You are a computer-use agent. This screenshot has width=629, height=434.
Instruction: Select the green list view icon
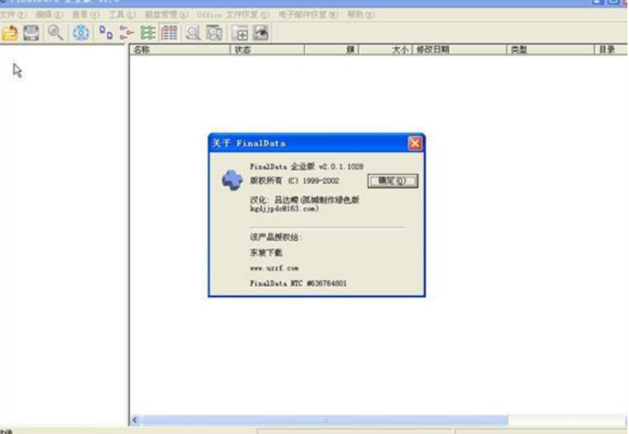pyautogui.click(x=147, y=33)
